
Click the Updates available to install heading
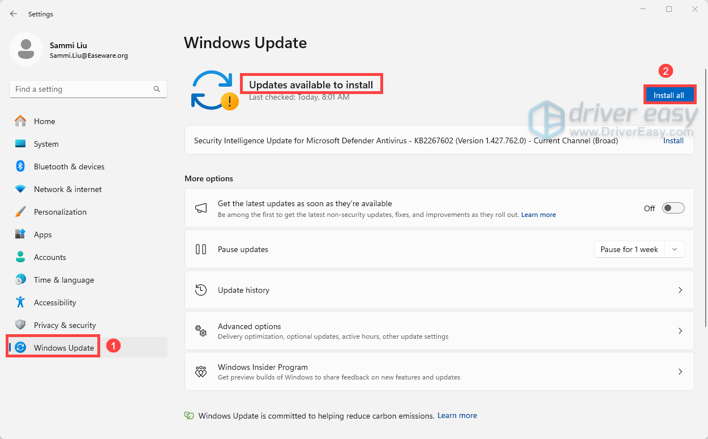click(311, 85)
